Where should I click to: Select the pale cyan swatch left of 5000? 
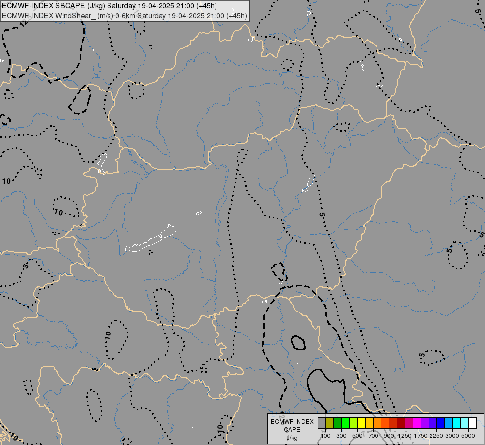(x=465, y=423)
